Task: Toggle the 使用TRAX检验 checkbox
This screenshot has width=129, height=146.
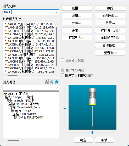Action: pos(63,70)
